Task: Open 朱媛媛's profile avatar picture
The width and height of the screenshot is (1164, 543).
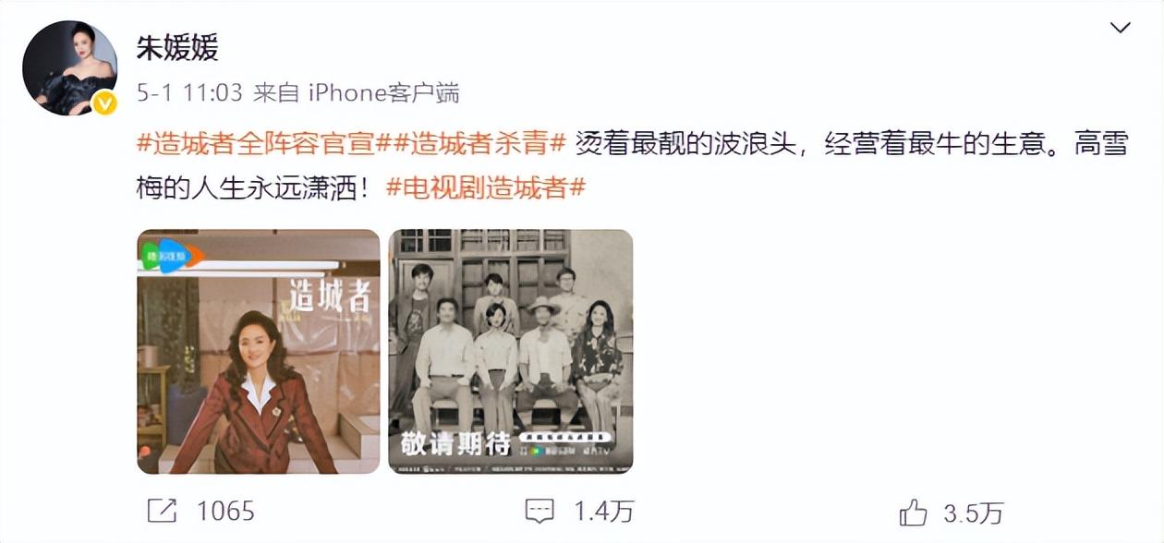Action: tap(69, 67)
